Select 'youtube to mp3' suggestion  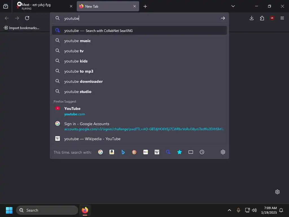point(139,71)
